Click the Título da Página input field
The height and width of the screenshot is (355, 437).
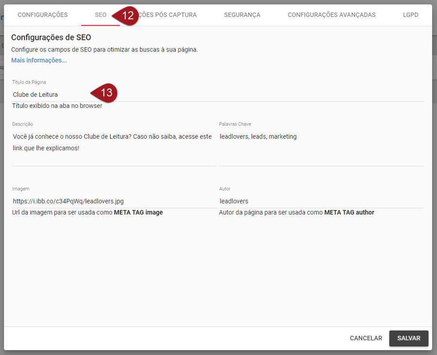point(218,95)
